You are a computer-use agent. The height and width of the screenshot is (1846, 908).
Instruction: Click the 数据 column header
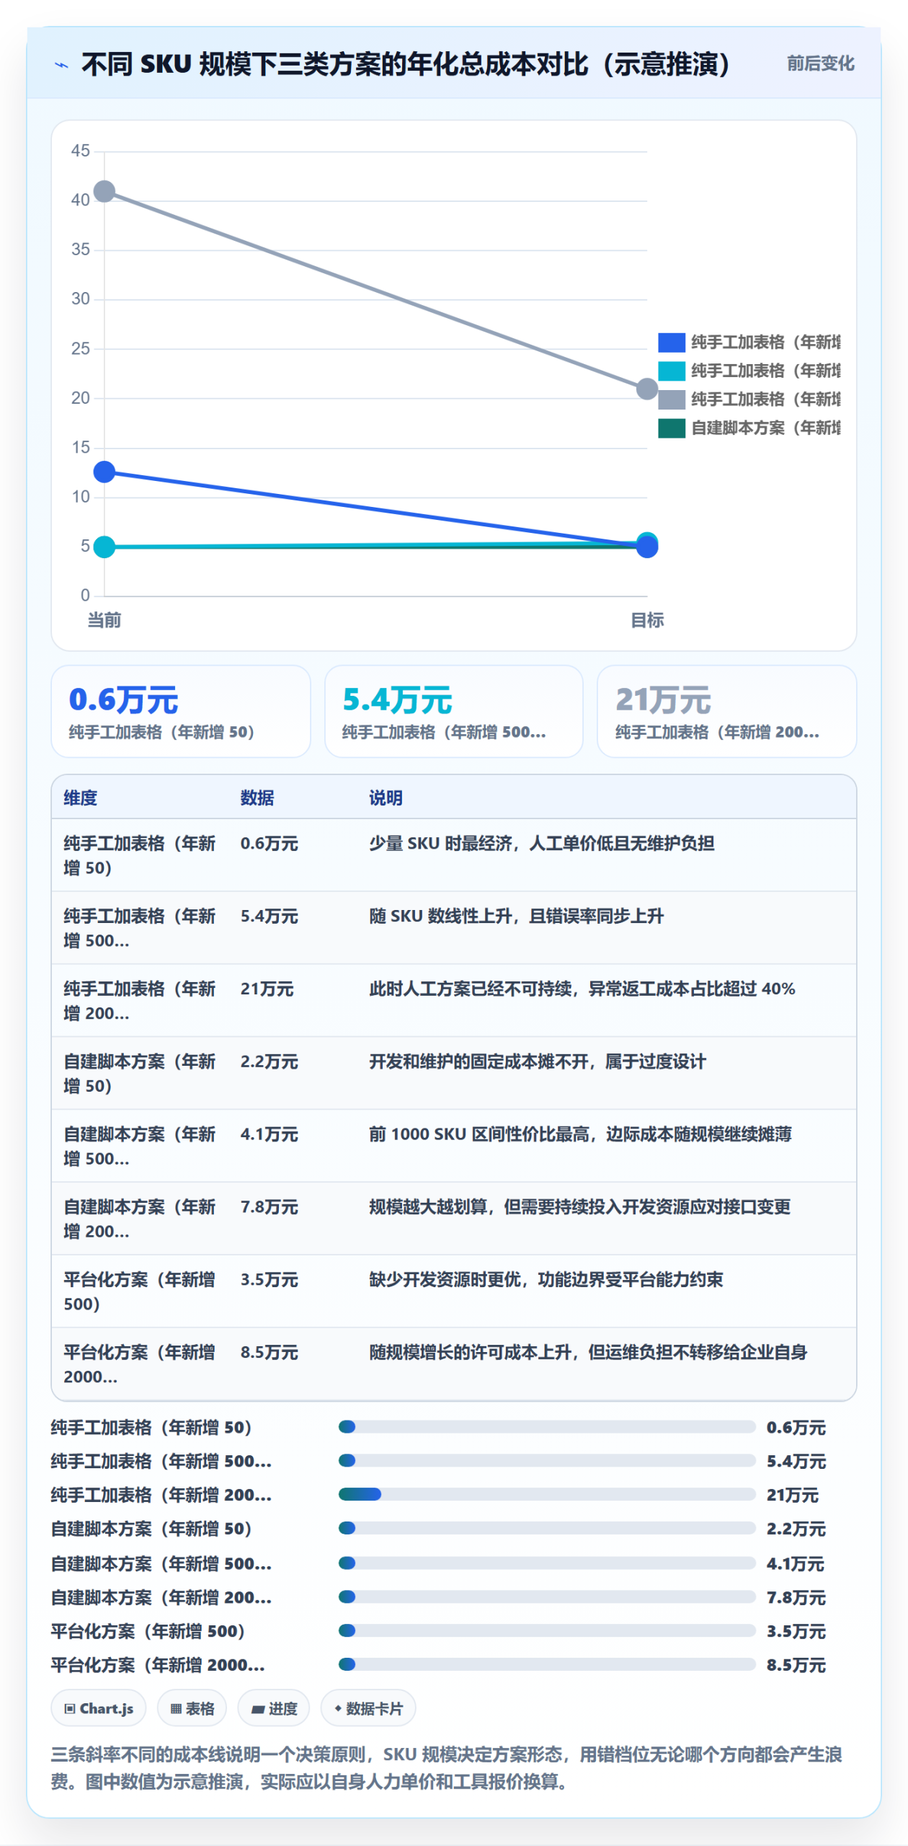click(x=257, y=798)
